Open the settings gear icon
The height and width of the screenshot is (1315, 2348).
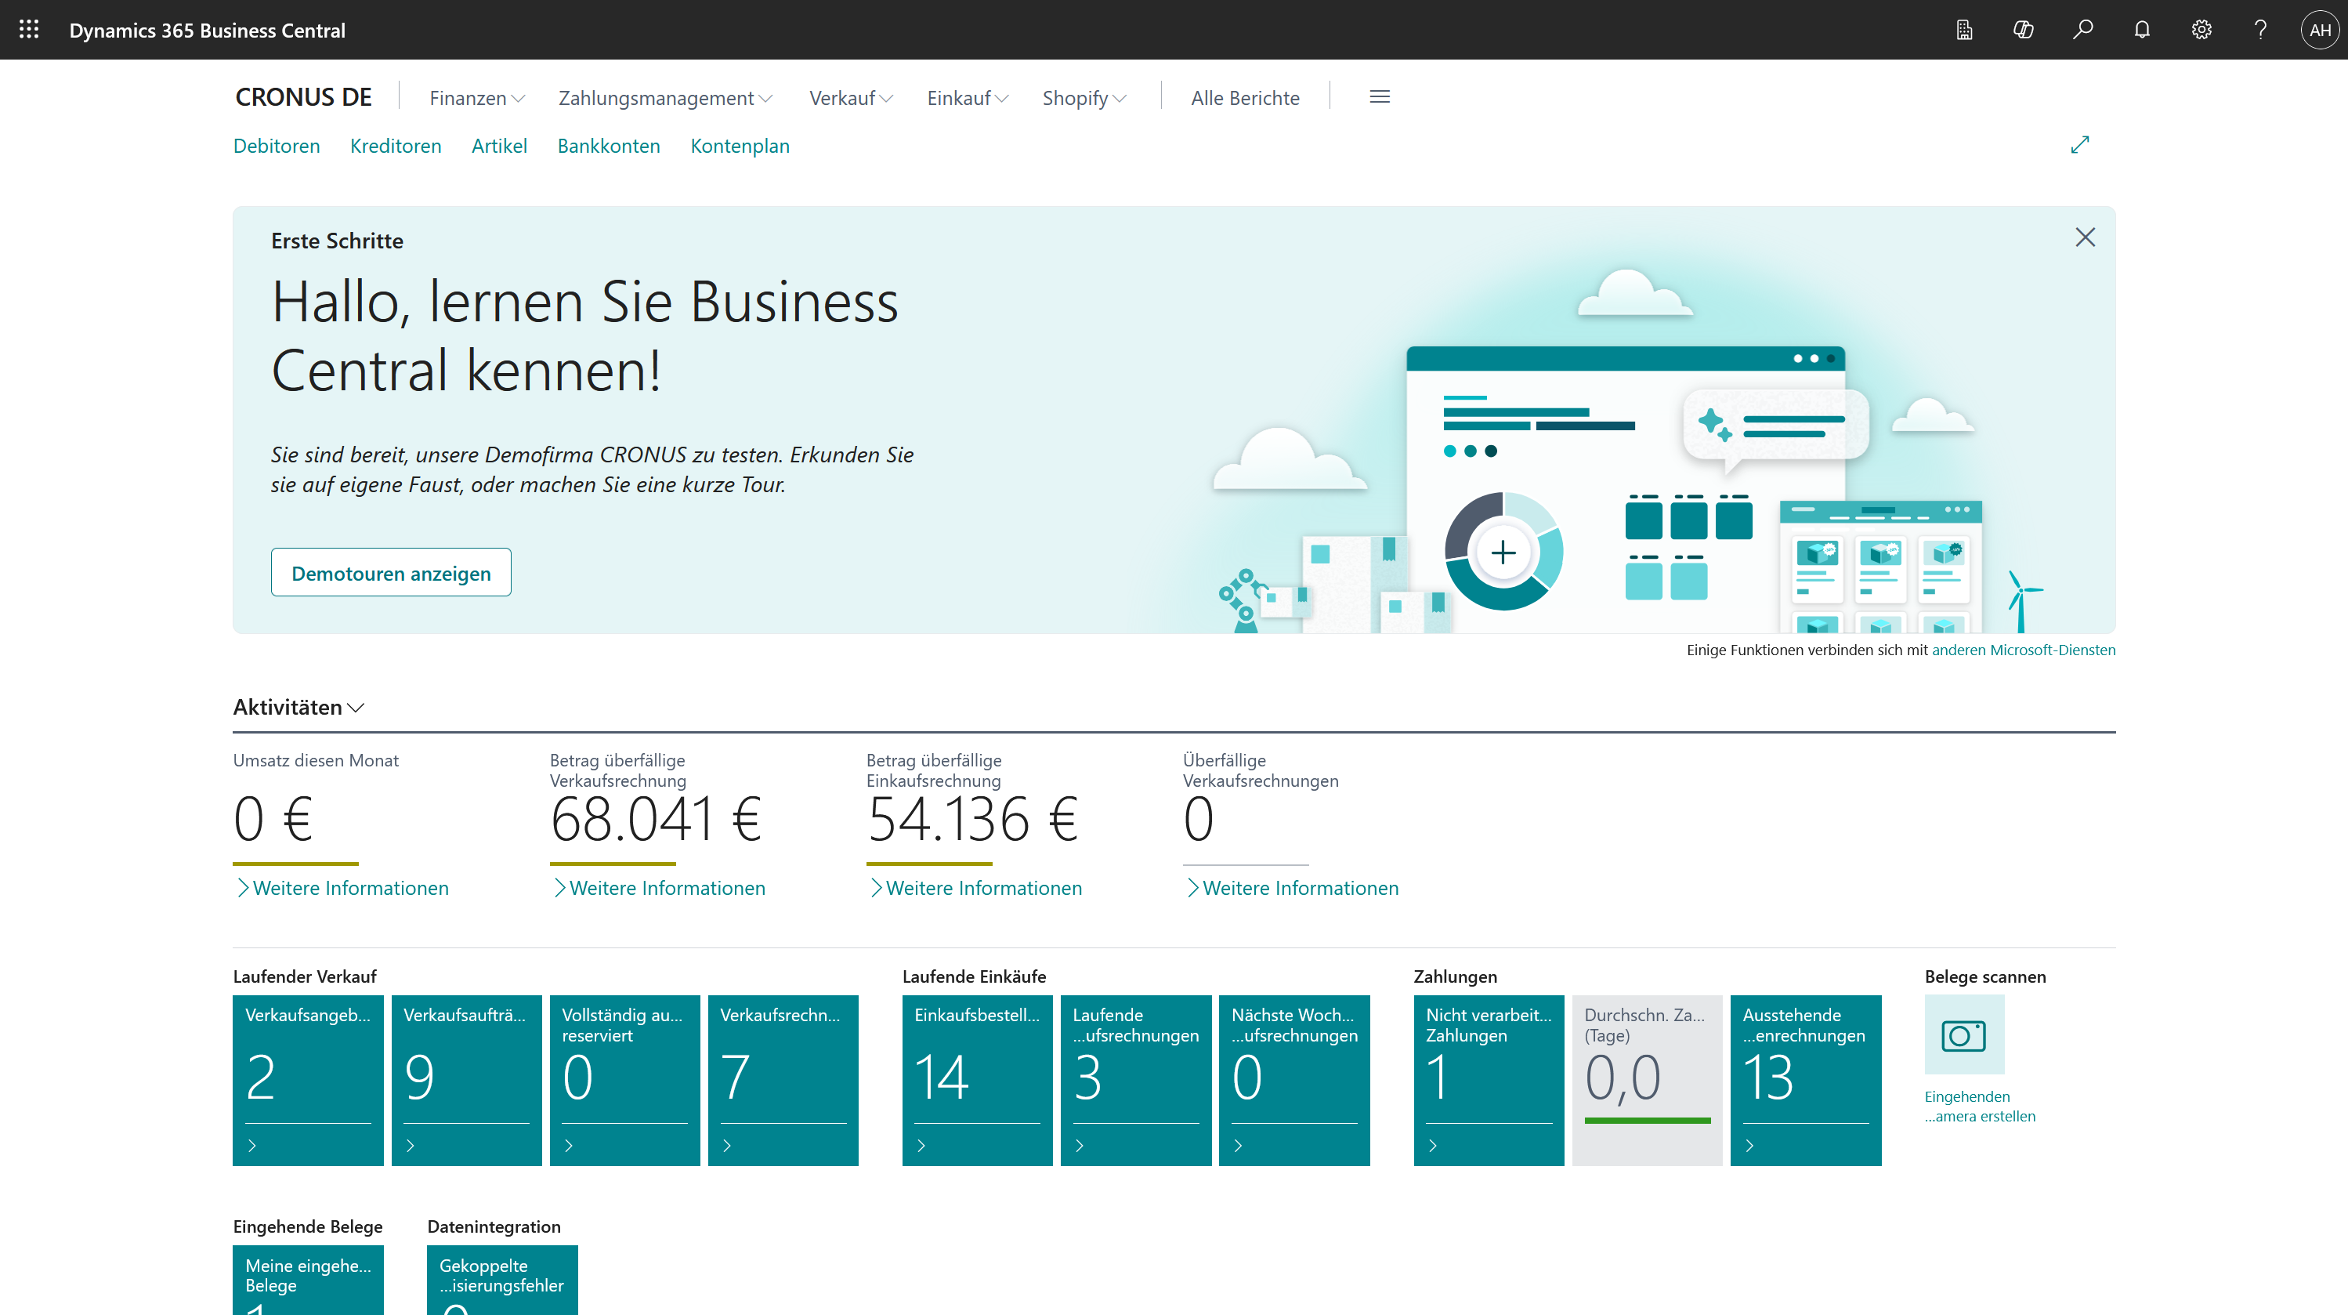click(x=2201, y=30)
